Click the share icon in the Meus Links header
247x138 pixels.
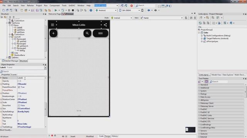pyautogui.click(x=105, y=25)
